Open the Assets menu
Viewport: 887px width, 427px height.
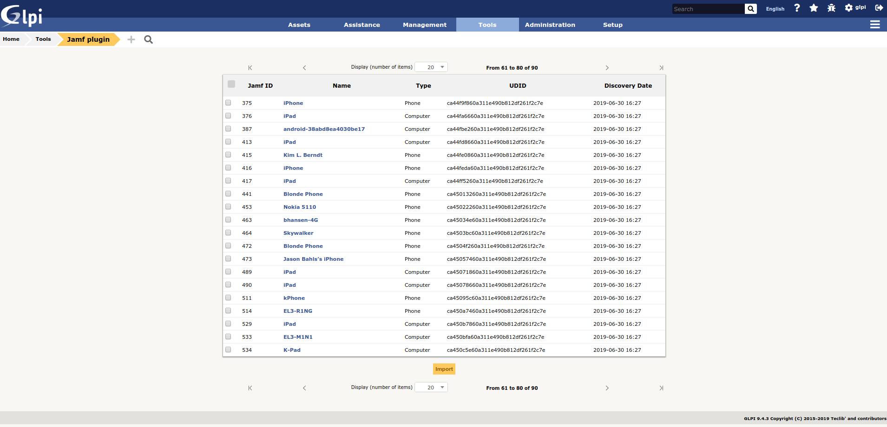pos(299,25)
